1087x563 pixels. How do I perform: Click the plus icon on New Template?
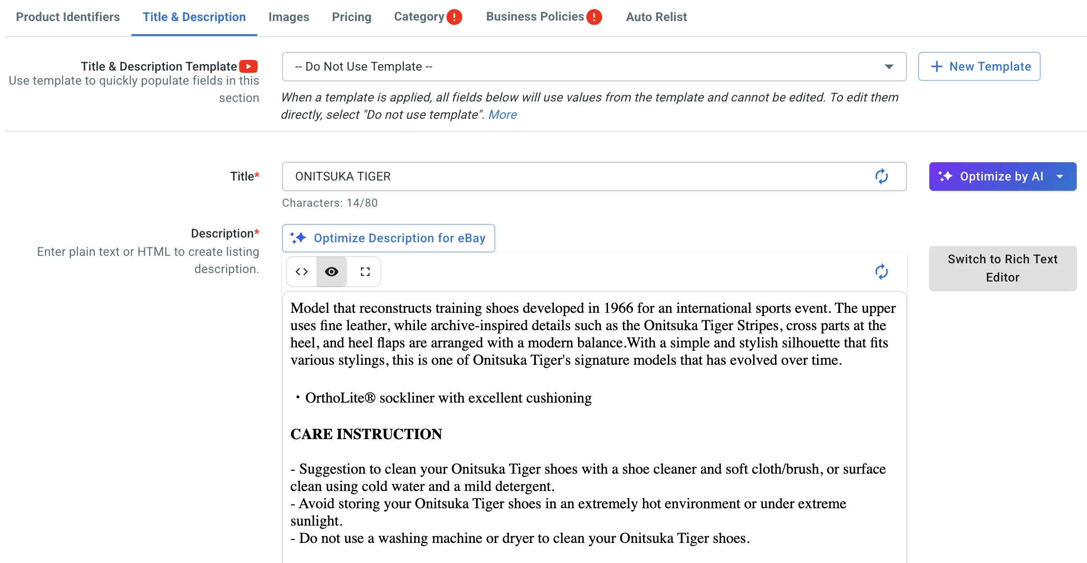coord(936,66)
